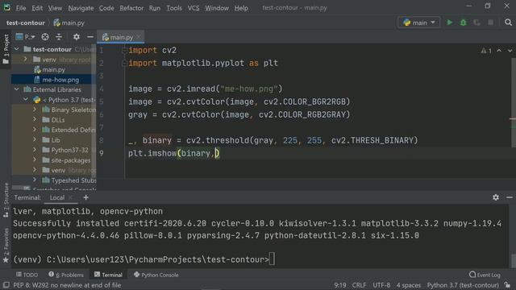Select main.py in the project tree
The image size is (516, 290).
(x=54, y=70)
